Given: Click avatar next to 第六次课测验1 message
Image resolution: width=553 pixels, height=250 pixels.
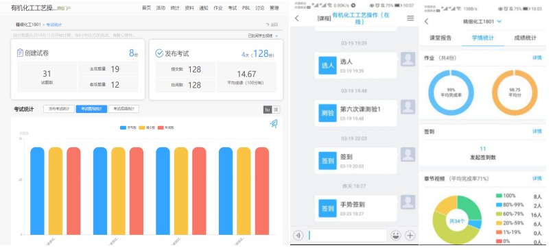Looking at the screenshot, I should [x=408, y=107].
